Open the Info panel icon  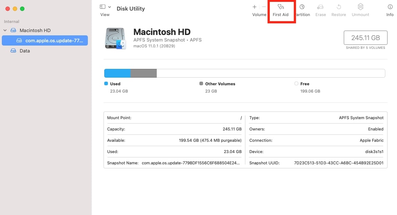[390, 7]
